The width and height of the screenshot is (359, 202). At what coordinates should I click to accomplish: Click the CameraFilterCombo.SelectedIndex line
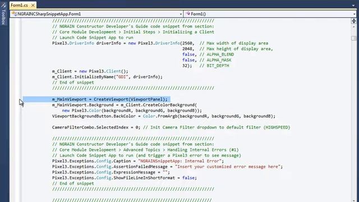(x=171, y=127)
